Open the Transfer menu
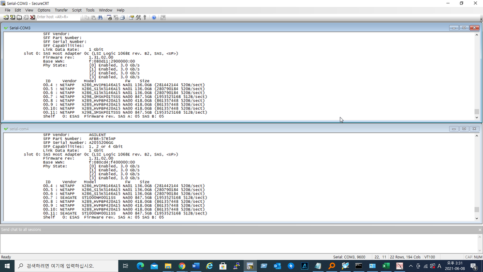 tap(61, 10)
